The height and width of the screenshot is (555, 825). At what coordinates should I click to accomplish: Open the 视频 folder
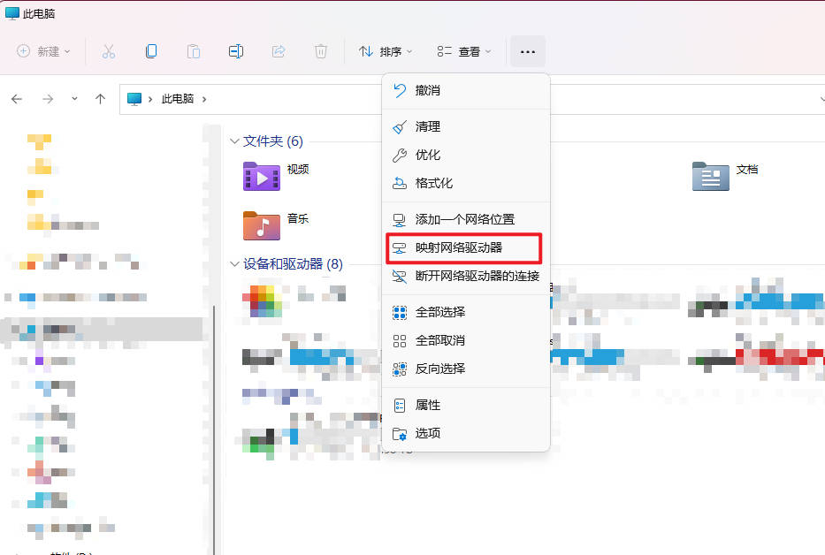tap(263, 176)
